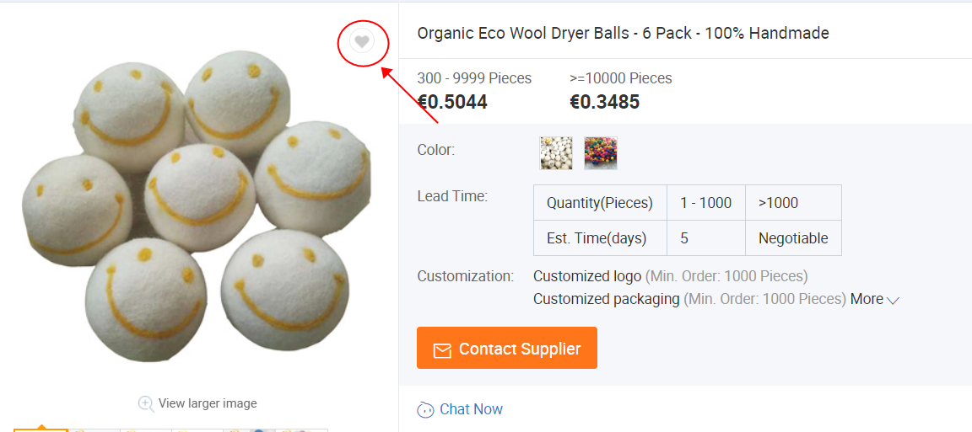Click the Customized logo option text

[x=587, y=276]
